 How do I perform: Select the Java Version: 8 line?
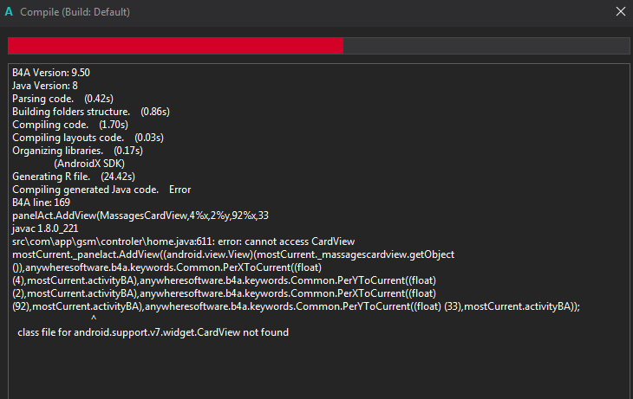(x=45, y=87)
